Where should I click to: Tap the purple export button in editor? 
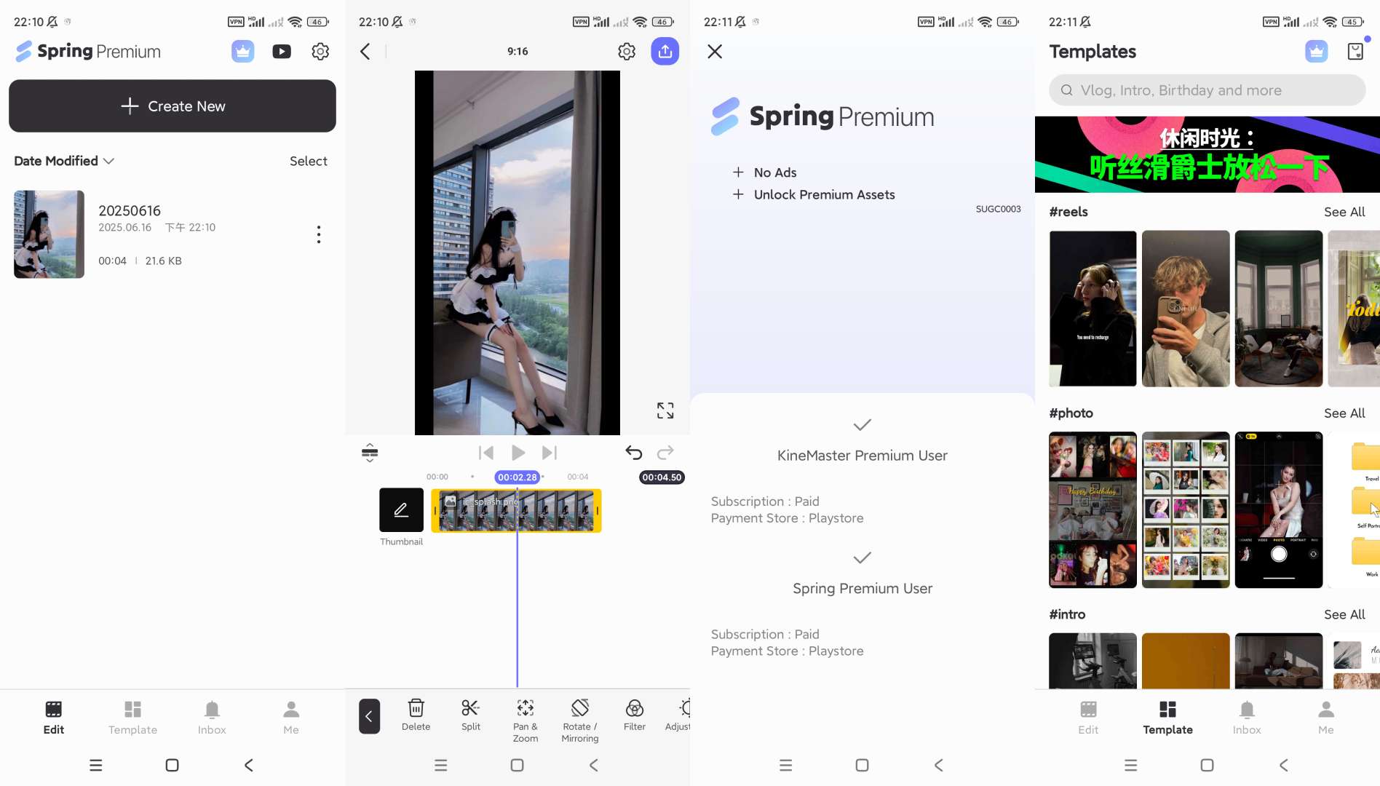(665, 52)
